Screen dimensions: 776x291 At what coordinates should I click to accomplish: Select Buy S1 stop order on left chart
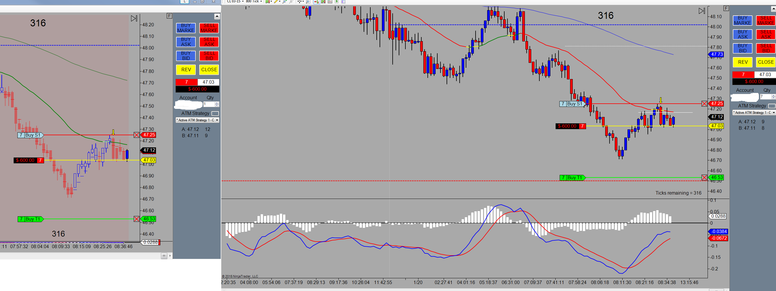click(30, 135)
